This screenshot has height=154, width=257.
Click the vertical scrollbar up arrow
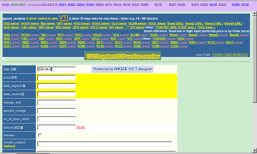(x=255, y=13)
